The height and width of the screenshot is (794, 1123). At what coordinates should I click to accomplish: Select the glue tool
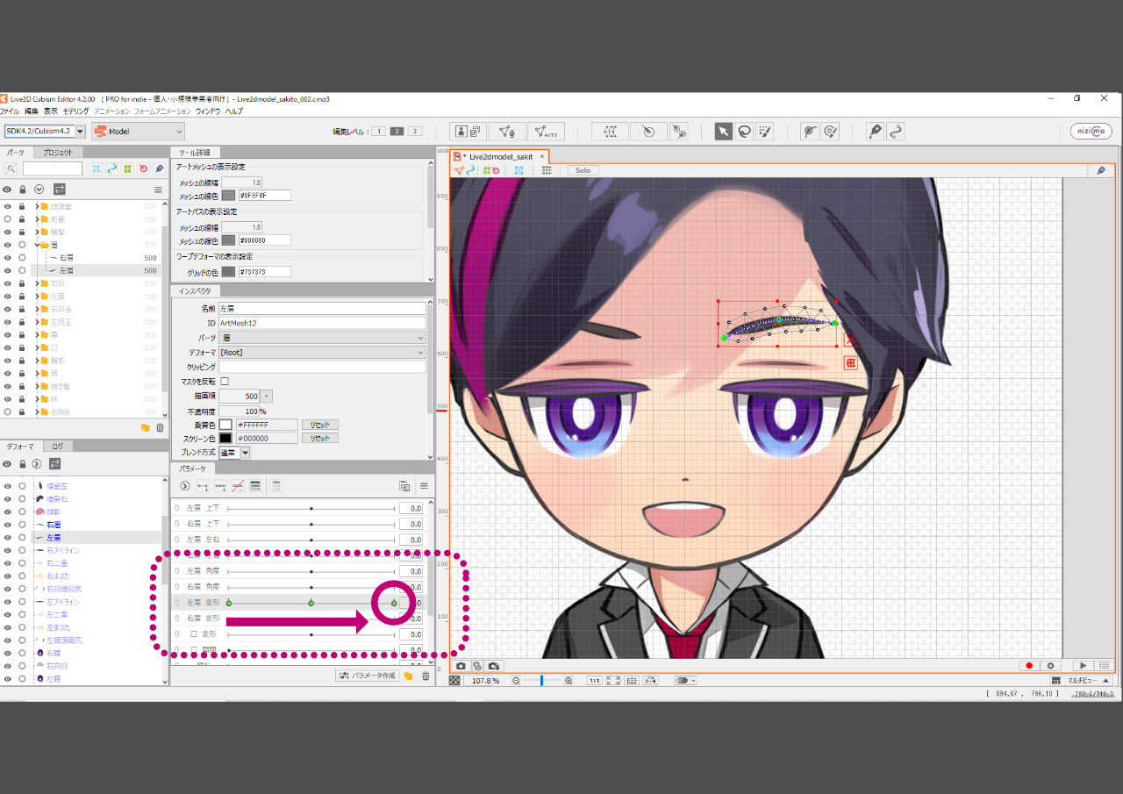tap(810, 132)
